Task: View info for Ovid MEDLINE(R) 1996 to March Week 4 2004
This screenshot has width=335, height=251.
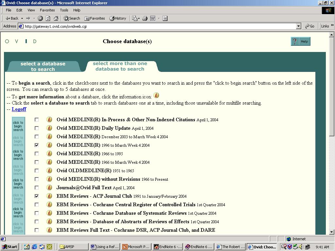Action: point(49,145)
